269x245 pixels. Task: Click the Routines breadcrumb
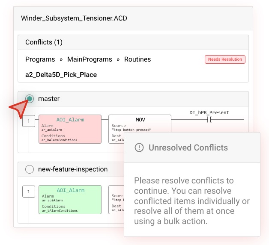[x=137, y=59]
